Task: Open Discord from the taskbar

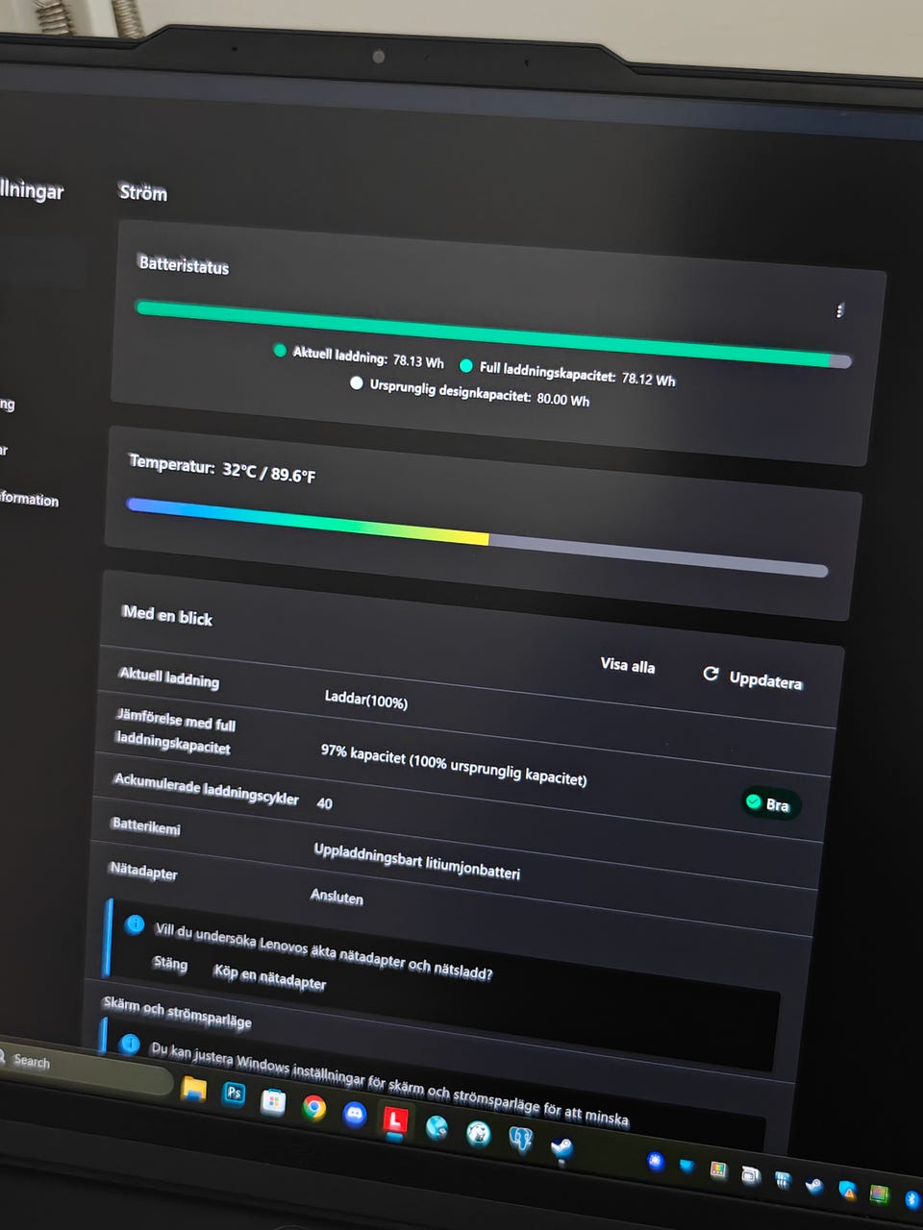Action: pos(355,1114)
